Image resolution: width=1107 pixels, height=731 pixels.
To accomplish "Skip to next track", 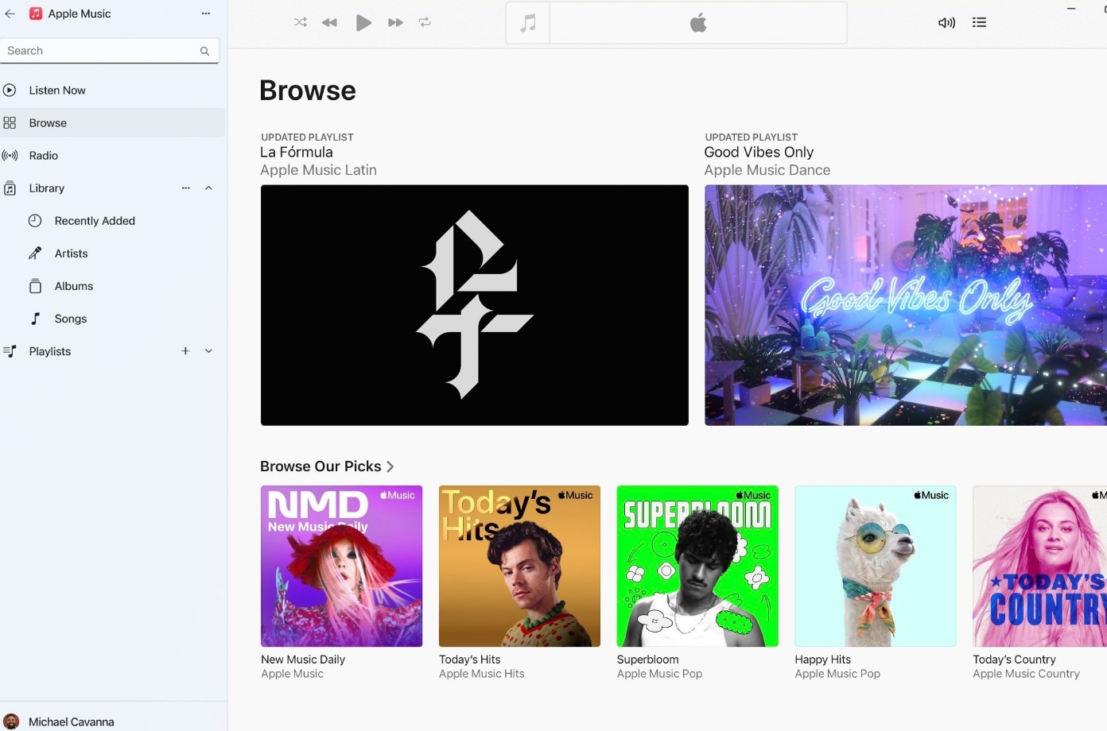I will click(x=395, y=22).
